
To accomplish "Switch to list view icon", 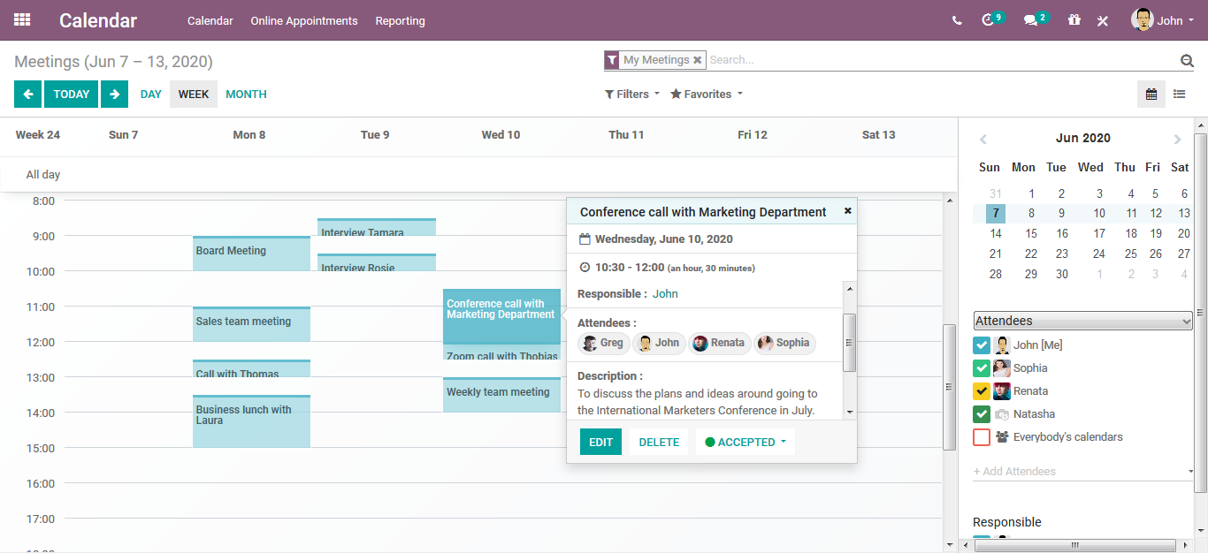I will pos(1179,95).
